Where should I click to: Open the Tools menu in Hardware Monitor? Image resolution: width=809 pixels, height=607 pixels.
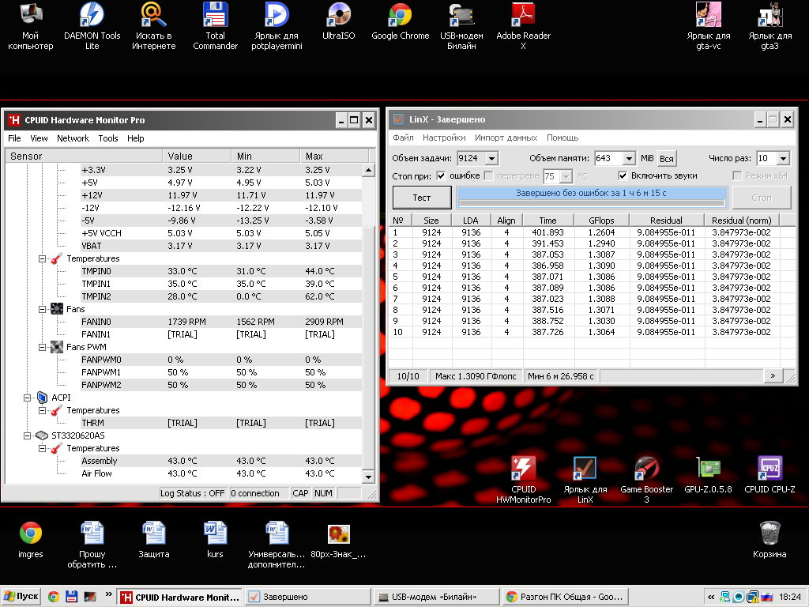click(x=108, y=138)
